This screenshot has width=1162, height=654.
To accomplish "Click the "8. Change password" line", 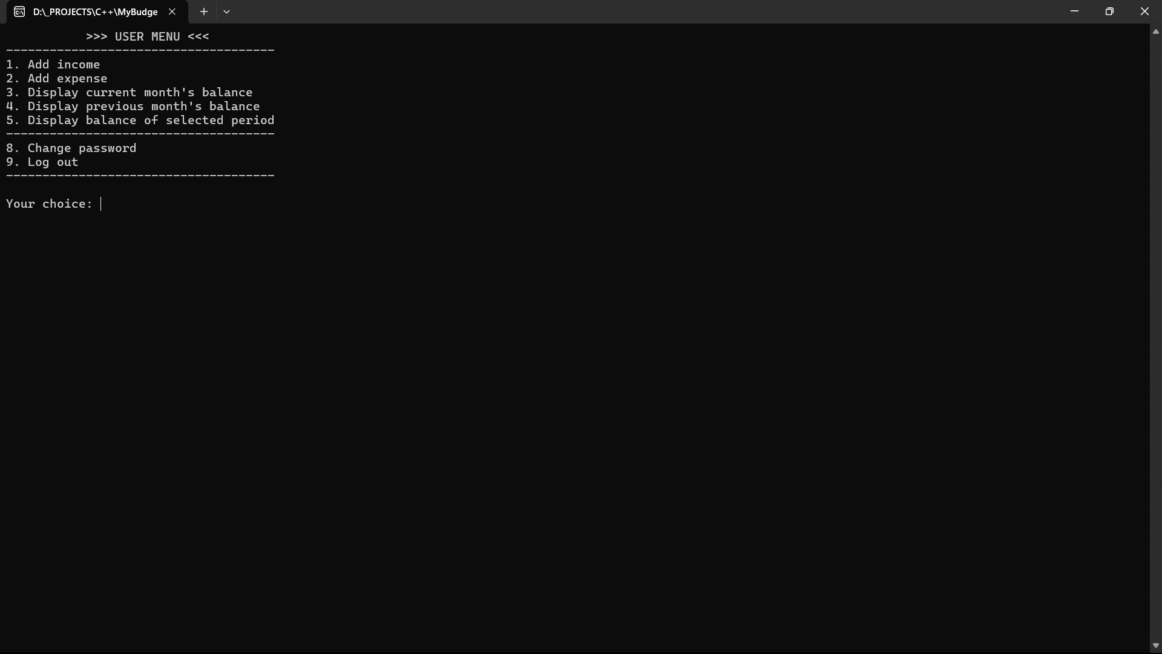I will pos(71,148).
